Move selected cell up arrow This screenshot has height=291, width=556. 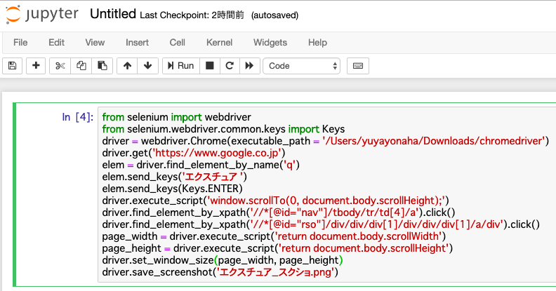click(127, 66)
